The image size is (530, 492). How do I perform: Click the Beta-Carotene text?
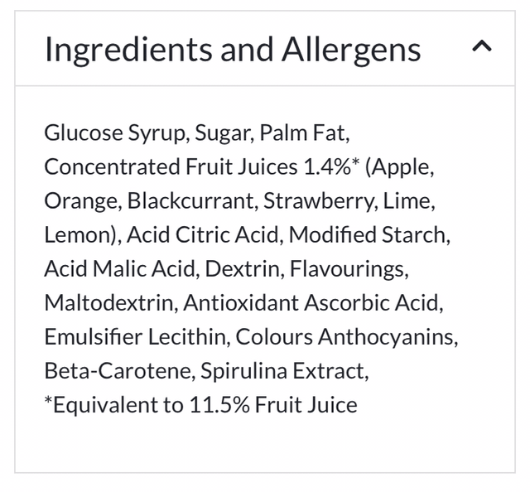click(x=118, y=371)
